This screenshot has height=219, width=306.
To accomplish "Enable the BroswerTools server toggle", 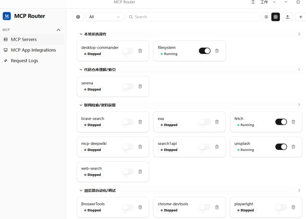I will [128, 207].
